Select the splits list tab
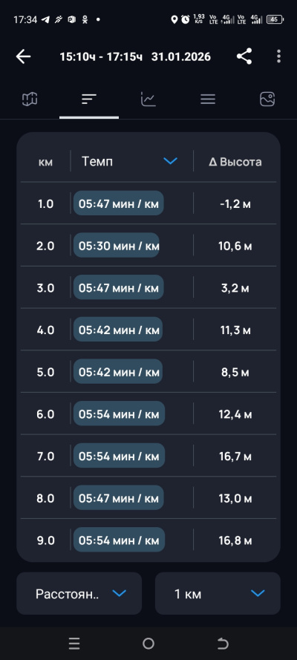The image size is (297, 660). [89, 99]
